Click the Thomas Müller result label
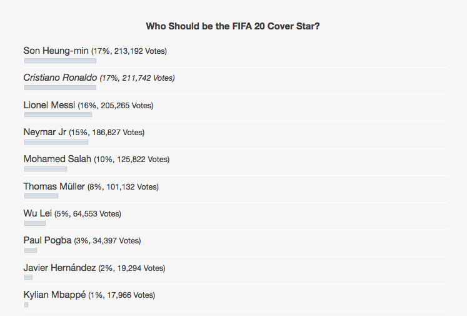 tap(91, 186)
